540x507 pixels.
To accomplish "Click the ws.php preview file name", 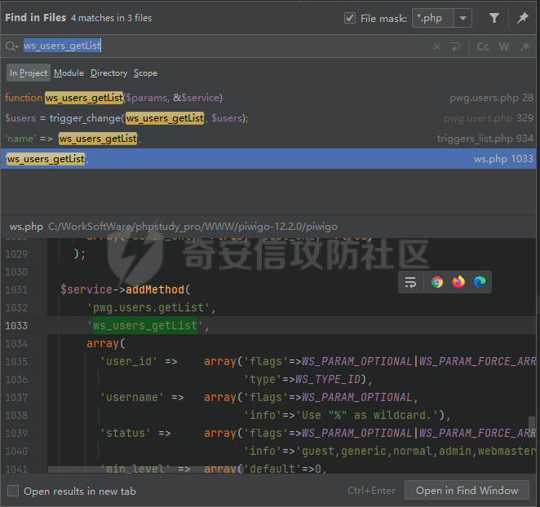I will (x=26, y=227).
